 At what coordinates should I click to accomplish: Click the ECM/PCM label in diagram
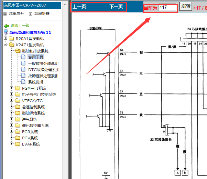[96, 28]
